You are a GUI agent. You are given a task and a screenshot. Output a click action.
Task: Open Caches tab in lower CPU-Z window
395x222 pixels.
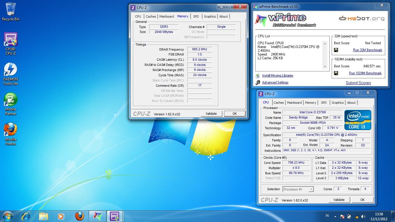coord(278,103)
